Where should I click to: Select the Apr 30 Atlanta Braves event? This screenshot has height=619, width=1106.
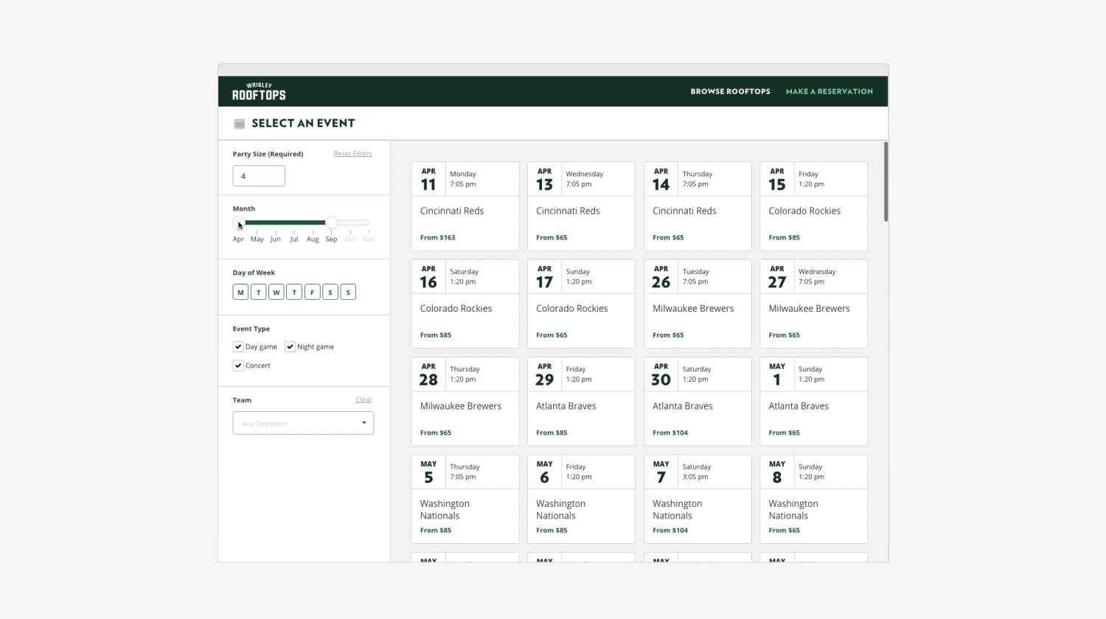[x=698, y=402]
